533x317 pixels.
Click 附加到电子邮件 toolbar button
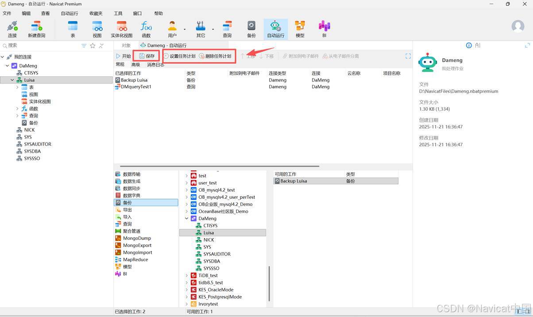(301, 56)
